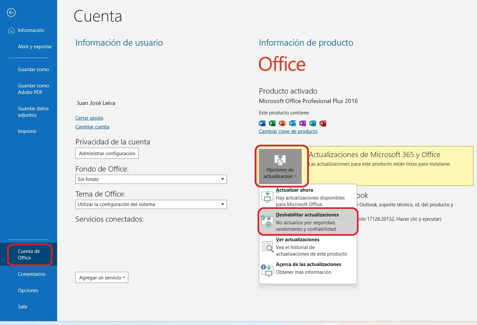477x325 pixels.
Task: Open the Agregar un servicio dropdown
Action: pyautogui.click(x=102, y=278)
